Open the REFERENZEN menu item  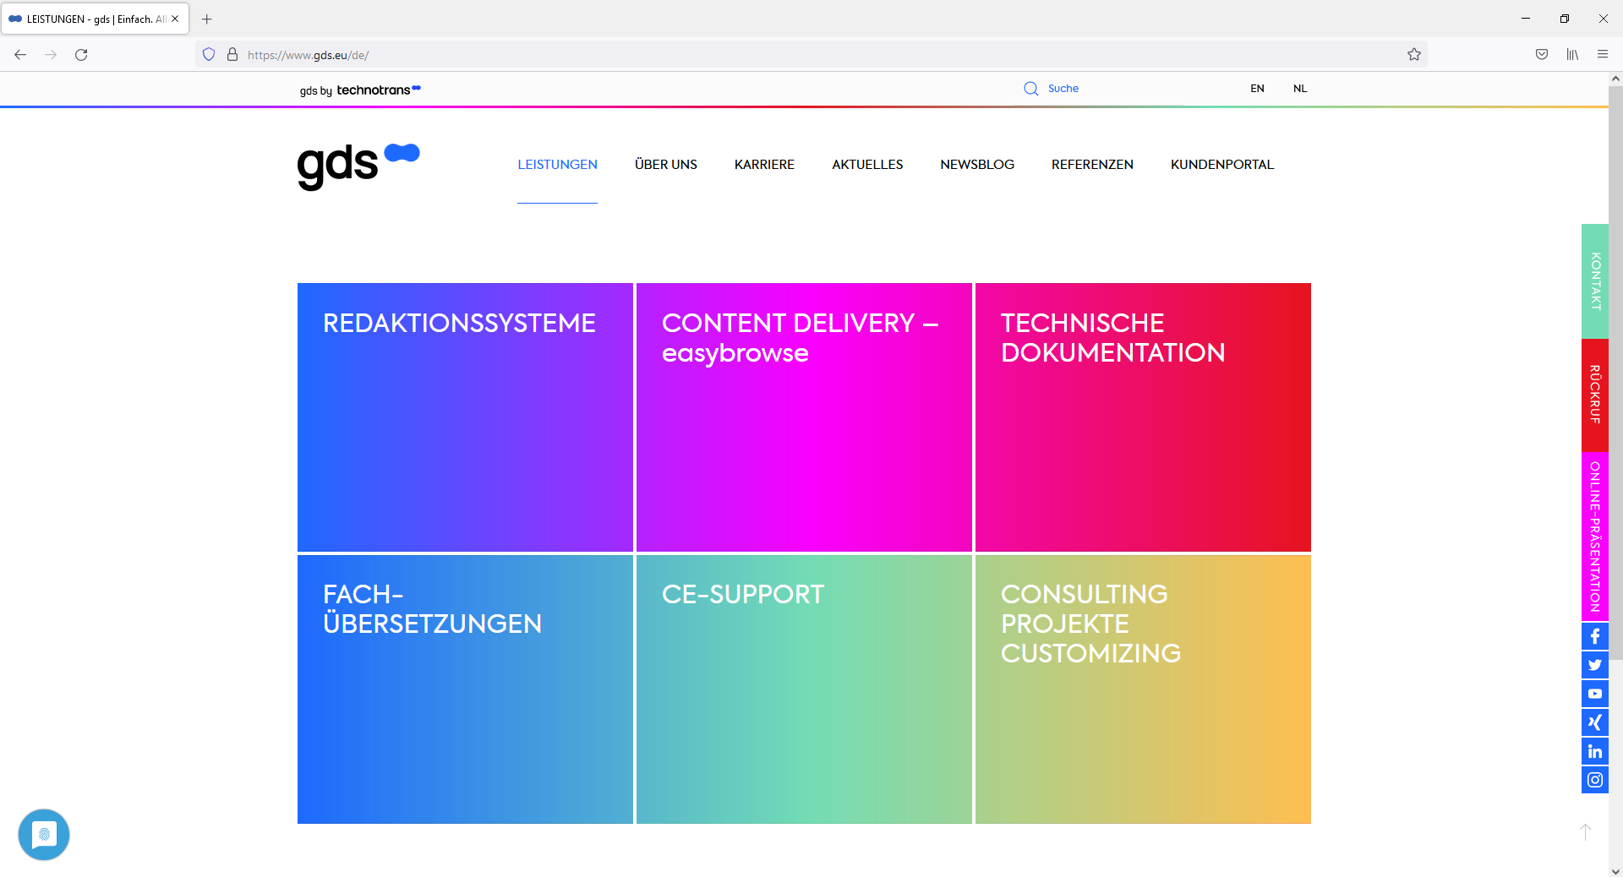1092,165
